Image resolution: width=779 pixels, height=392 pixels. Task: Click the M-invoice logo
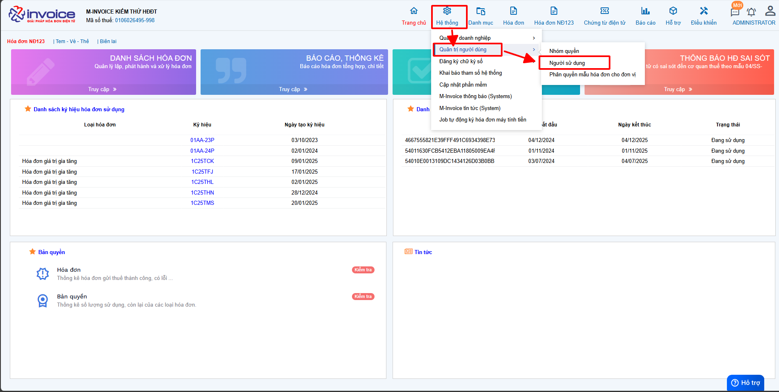pyautogui.click(x=42, y=14)
